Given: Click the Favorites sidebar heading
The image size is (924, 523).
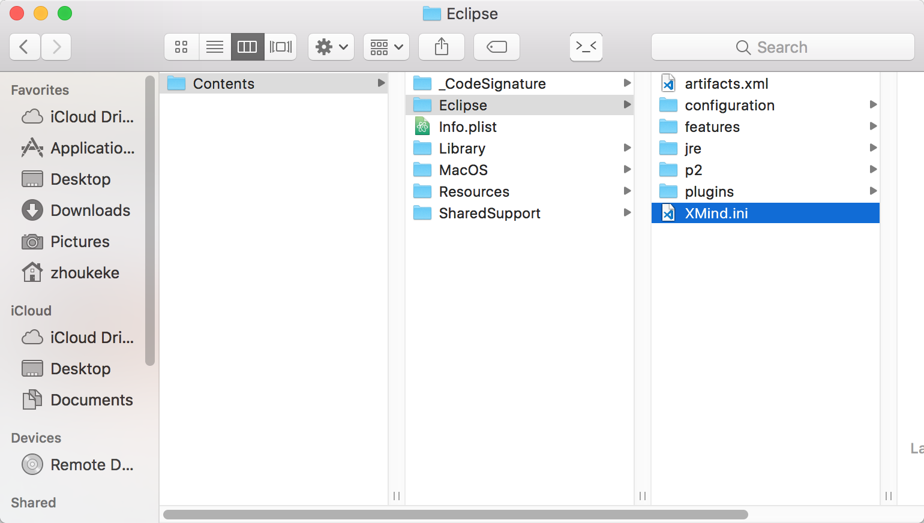Looking at the screenshot, I should click(40, 90).
